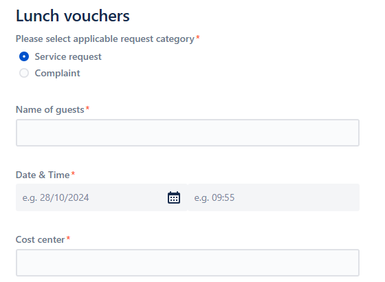Image resolution: width=385 pixels, height=282 pixels.
Task: Focus the time input field
Action: pyautogui.click(x=274, y=197)
